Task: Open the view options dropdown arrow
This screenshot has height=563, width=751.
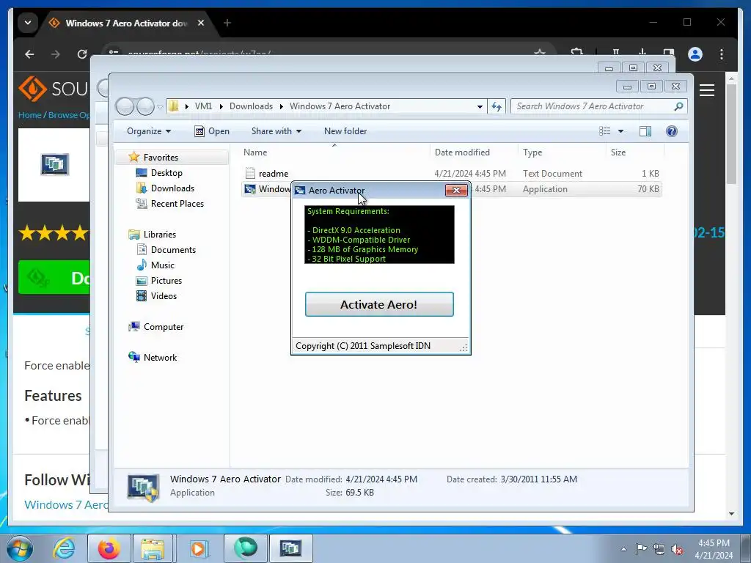Action: (x=620, y=131)
